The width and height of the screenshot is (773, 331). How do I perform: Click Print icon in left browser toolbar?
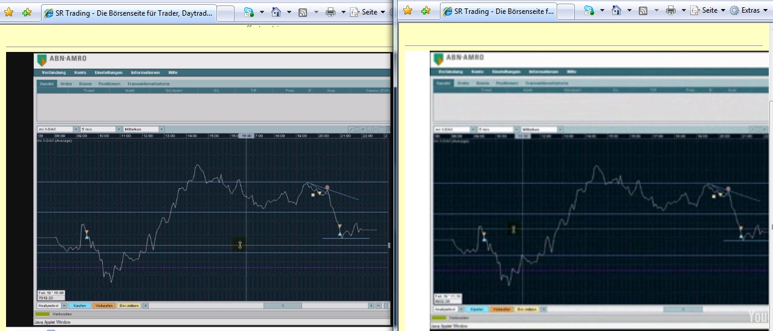tap(330, 11)
